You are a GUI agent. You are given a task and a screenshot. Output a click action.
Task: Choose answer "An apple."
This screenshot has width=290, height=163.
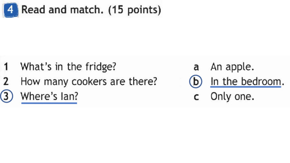pyautogui.click(x=232, y=67)
